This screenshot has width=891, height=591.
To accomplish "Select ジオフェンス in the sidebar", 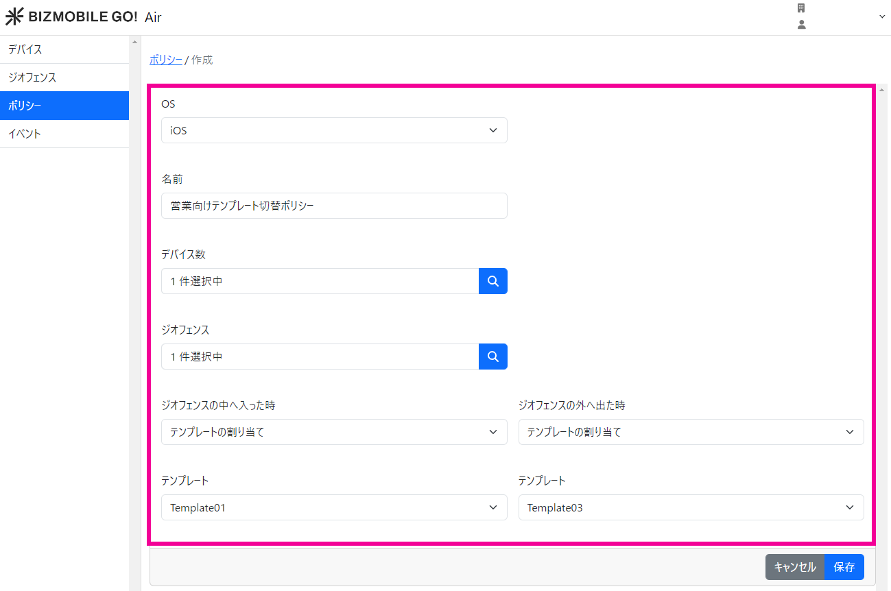I will pos(32,77).
